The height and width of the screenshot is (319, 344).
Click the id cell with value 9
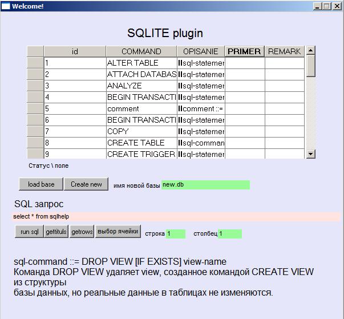pyautogui.click(x=75, y=154)
